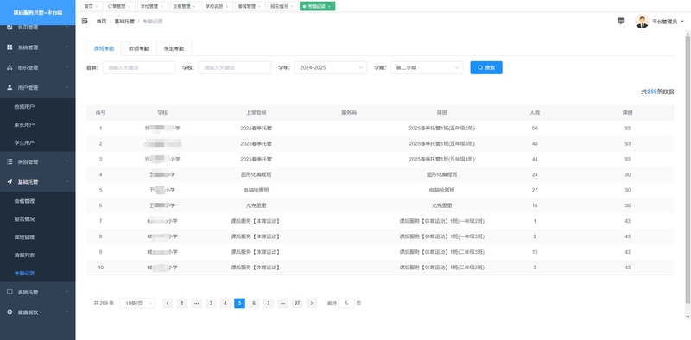
Task: Click the ellipsis before page 27
Action: coord(283,303)
